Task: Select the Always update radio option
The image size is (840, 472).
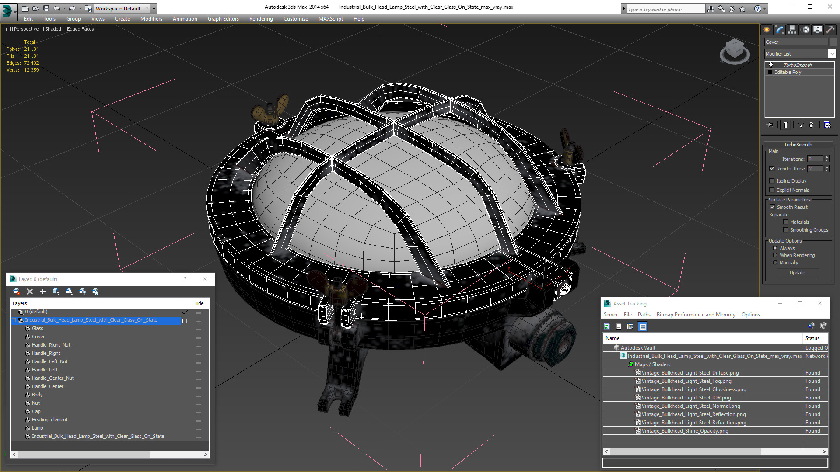Action: point(775,248)
